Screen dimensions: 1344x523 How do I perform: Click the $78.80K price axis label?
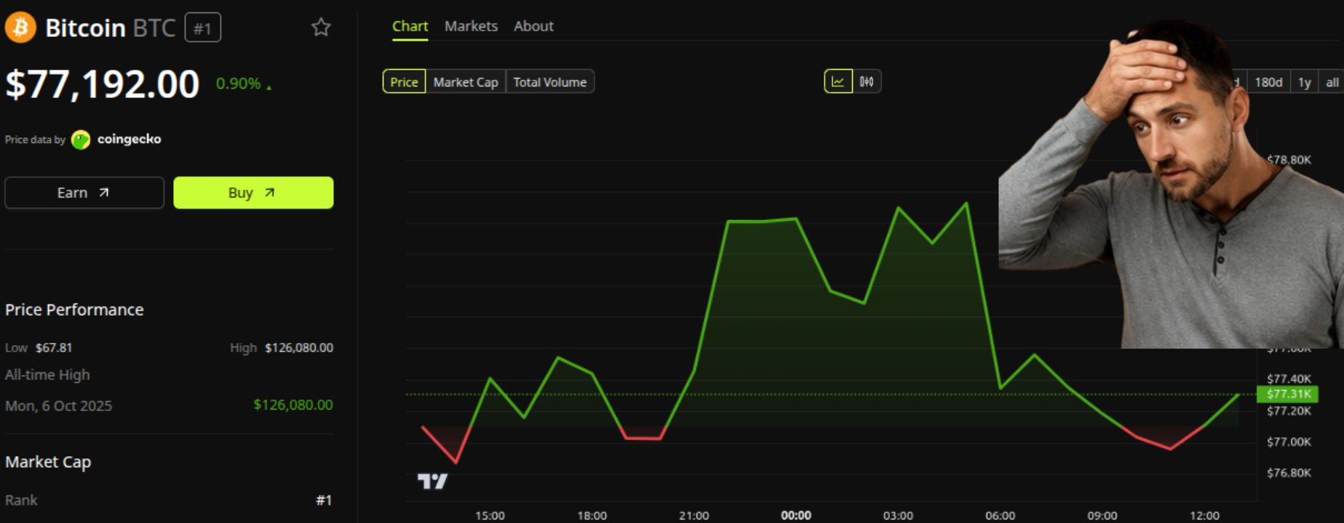click(1289, 159)
